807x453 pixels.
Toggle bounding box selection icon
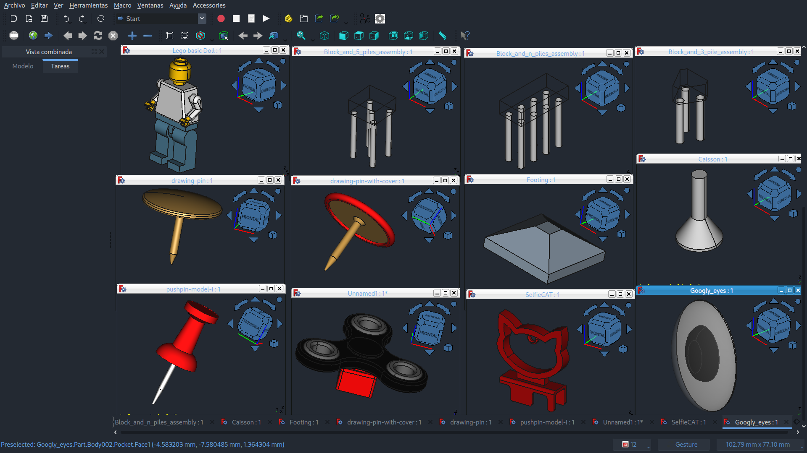click(224, 36)
